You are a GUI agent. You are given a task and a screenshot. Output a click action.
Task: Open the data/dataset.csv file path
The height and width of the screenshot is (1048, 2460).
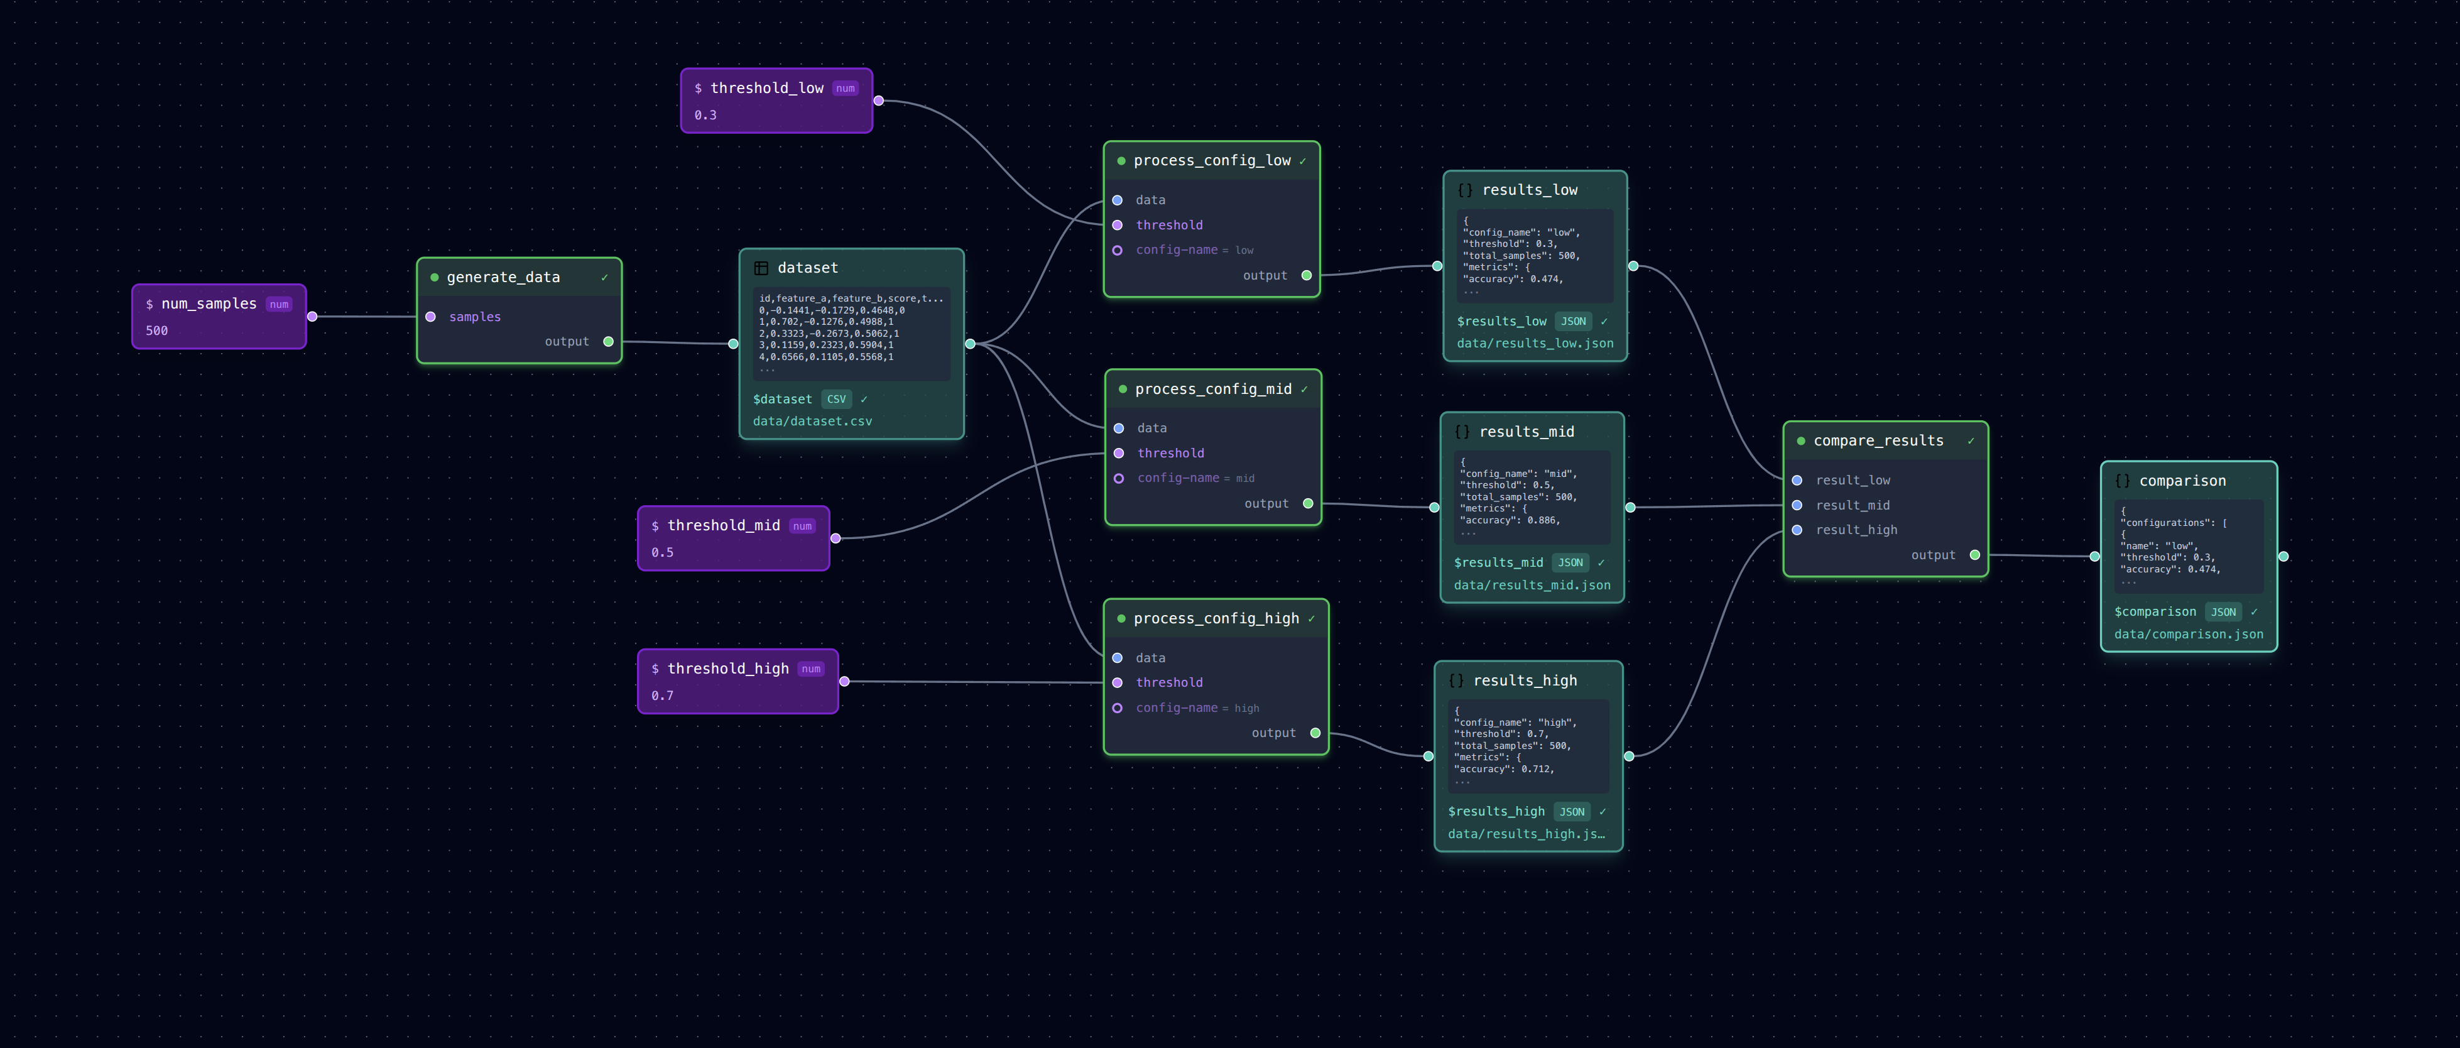tap(812, 422)
